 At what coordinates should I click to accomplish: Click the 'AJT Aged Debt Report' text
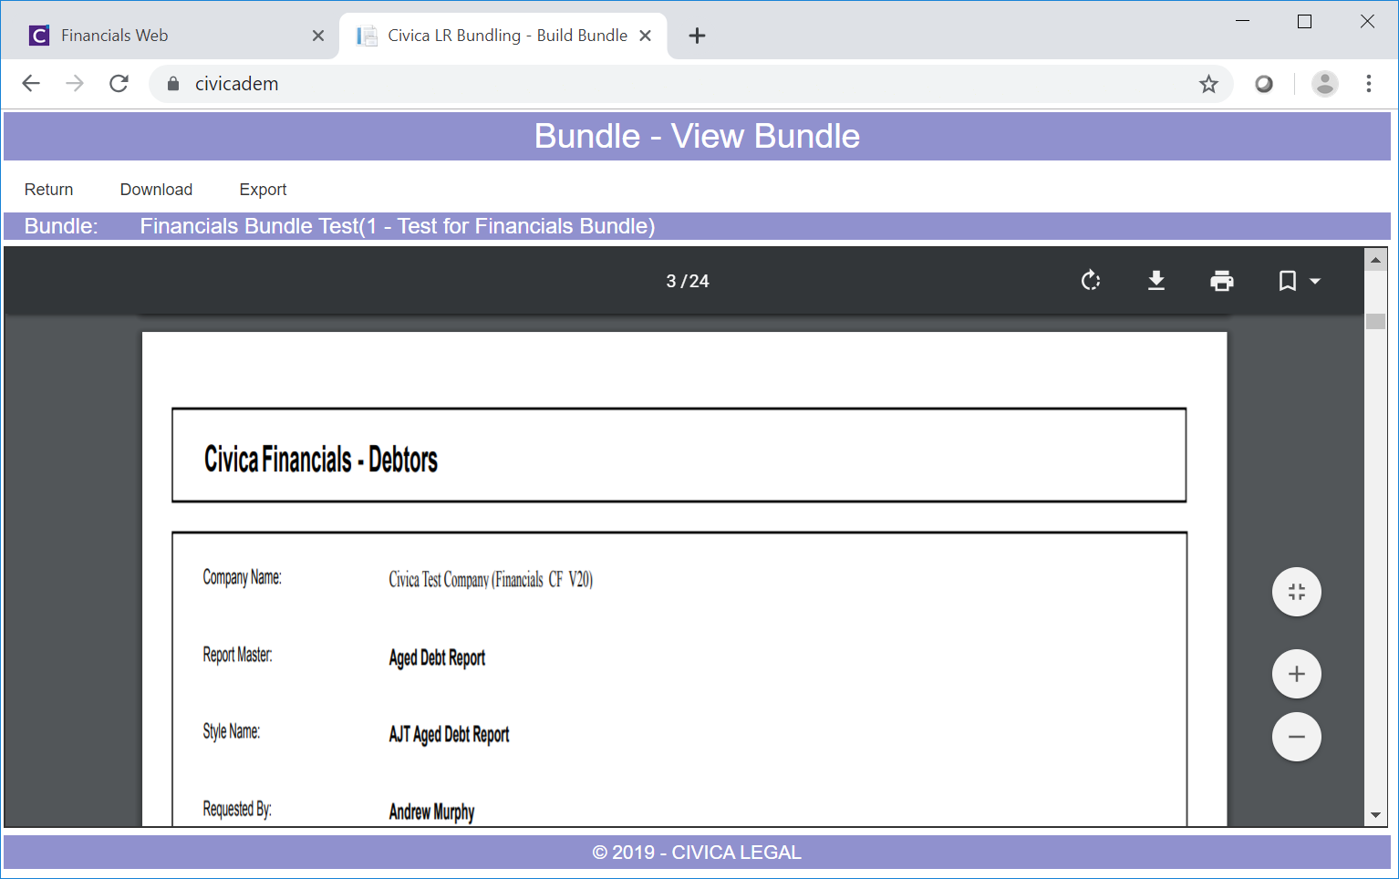449,734
